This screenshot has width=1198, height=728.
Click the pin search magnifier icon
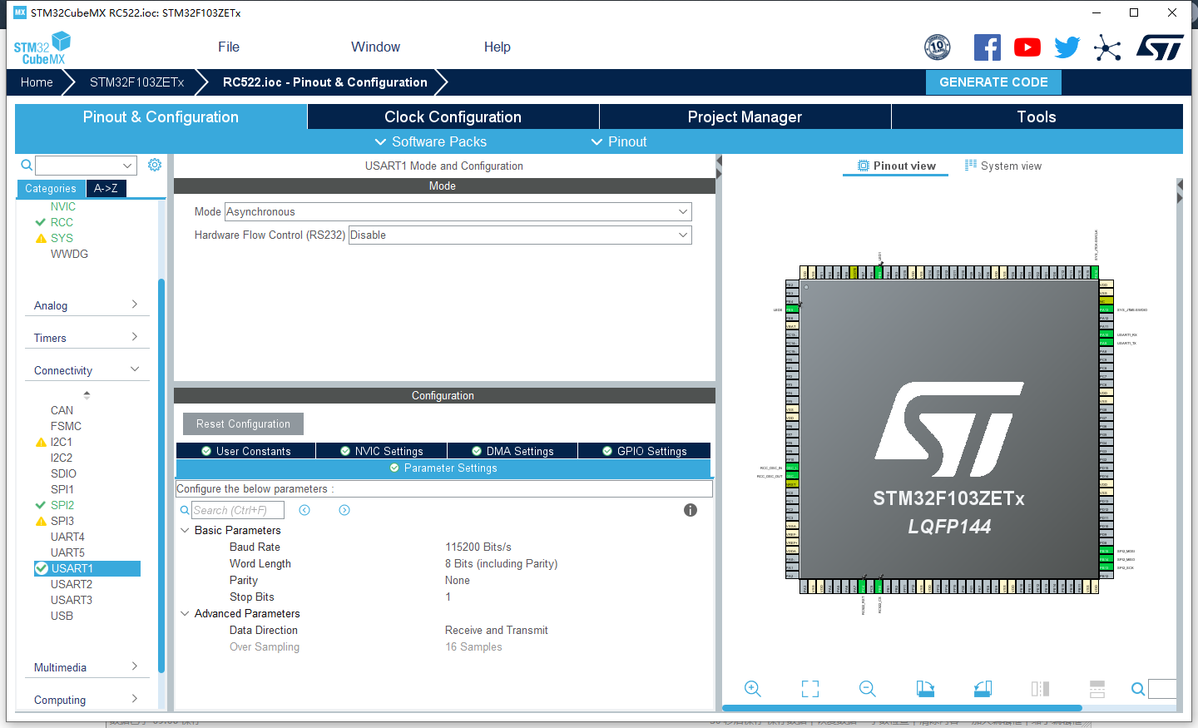click(x=1138, y=689)
